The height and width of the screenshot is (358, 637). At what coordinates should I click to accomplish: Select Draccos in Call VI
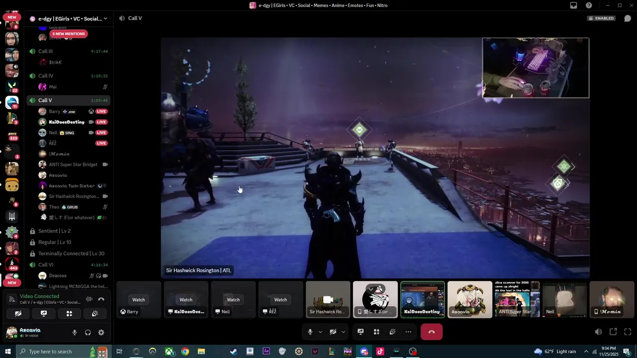[x=74, y=275]
